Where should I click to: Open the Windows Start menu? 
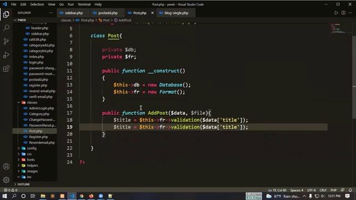click(4, 196)
